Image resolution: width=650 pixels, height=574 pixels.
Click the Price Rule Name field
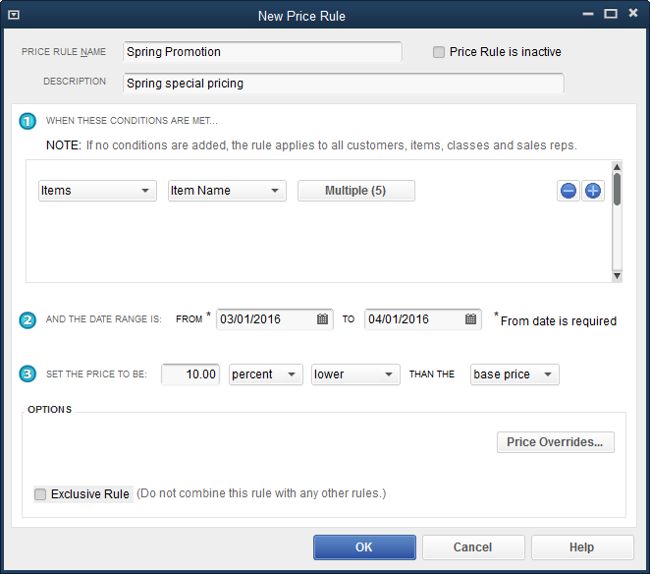pyautogui.click(x=262, y=52)
